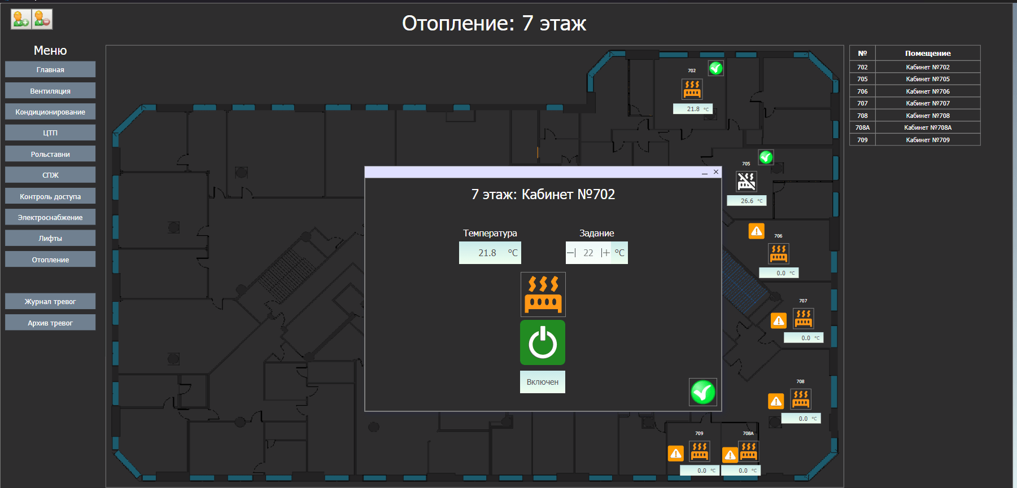The image size is (1017, 488).
Task: Select Кабинет №707 row in room table
Action: click(927, 103)
